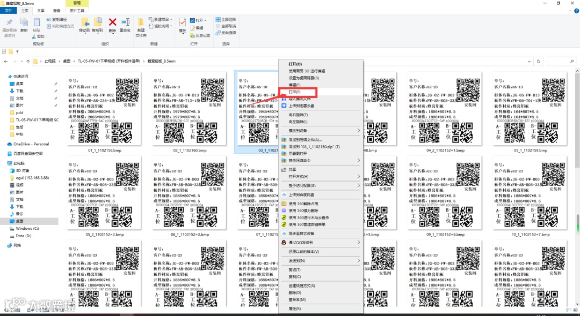Click the TL-05-FW-01下单明细 breadcrumb segment
580x316 pixels.
(109, 61)
